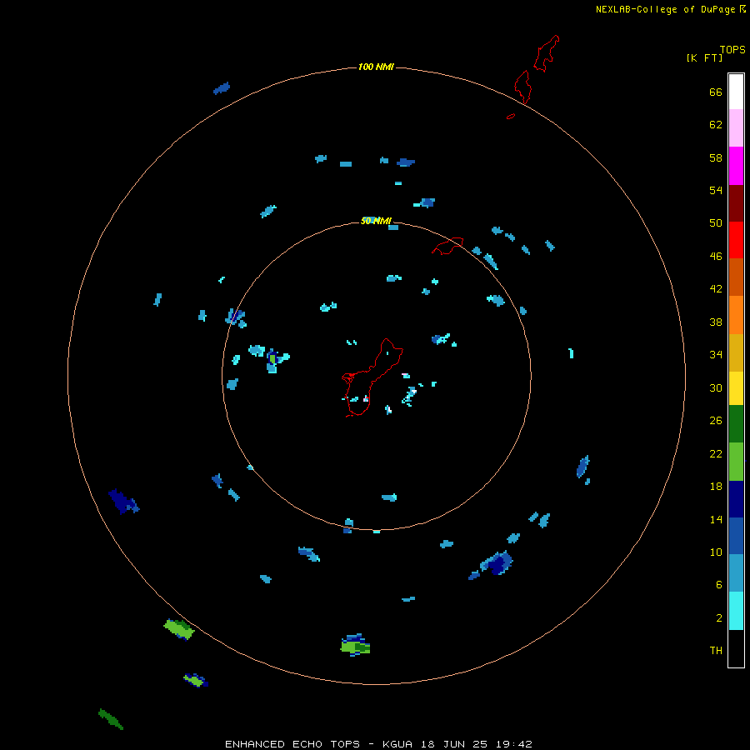Pick the navy blue legend band

(736, 499)
